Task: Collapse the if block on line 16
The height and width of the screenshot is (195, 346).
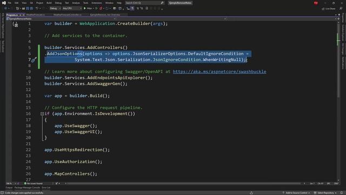Action: tap(42, 114)
